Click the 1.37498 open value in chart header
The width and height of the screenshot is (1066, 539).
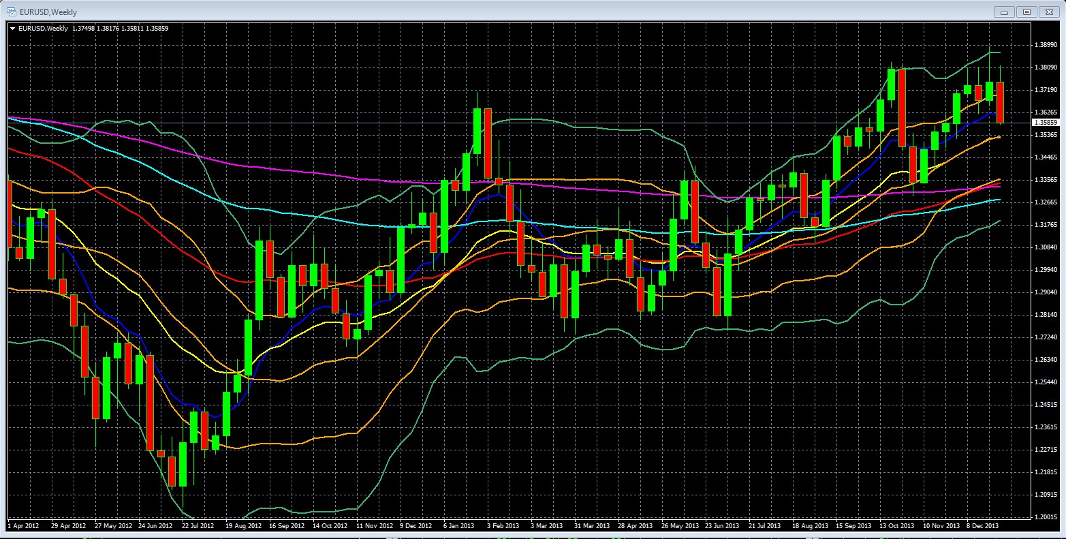(x=85, y=28)
